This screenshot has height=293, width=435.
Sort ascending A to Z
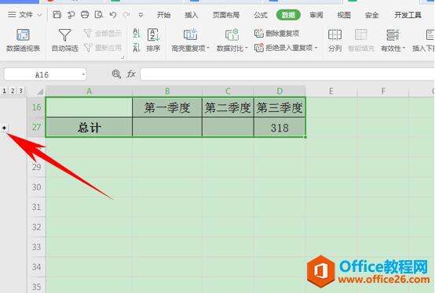(x=136, y=33)
